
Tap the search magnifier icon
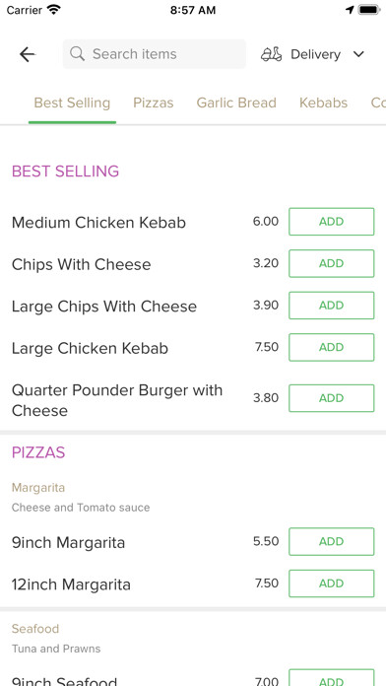point(78,54)
